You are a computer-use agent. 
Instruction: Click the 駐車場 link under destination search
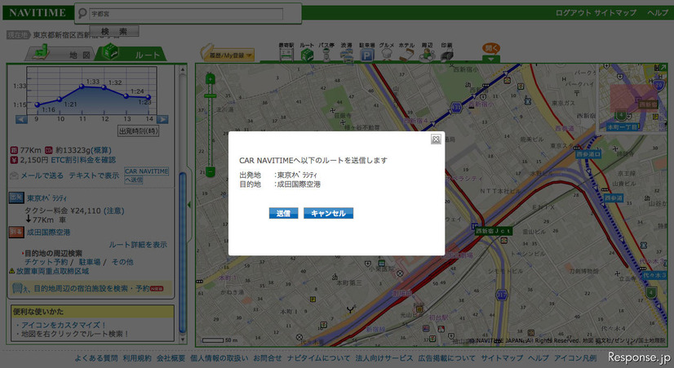[90, 262]
